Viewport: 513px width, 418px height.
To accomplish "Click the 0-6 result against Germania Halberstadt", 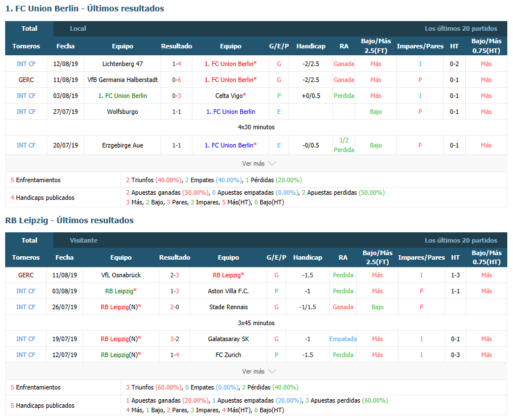I will 177,80.
